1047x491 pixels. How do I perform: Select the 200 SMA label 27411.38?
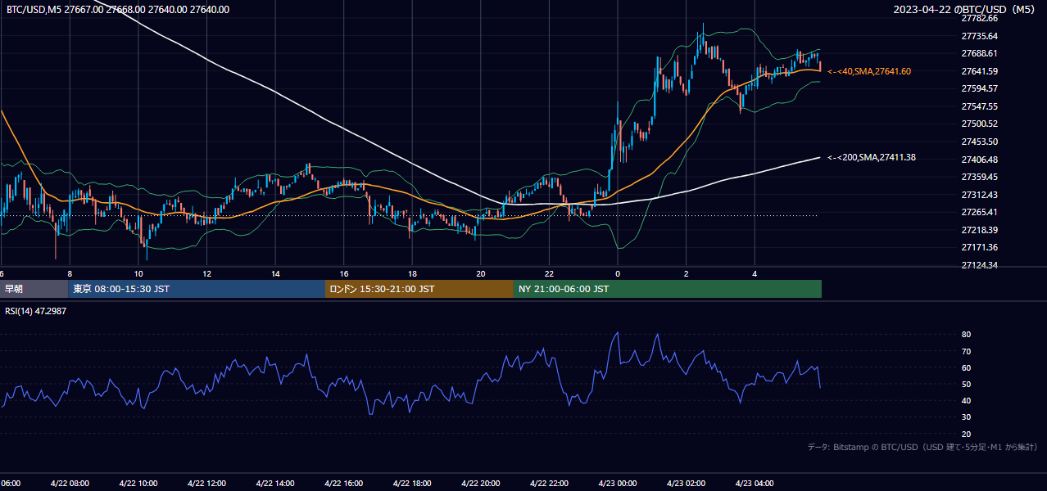872,157
